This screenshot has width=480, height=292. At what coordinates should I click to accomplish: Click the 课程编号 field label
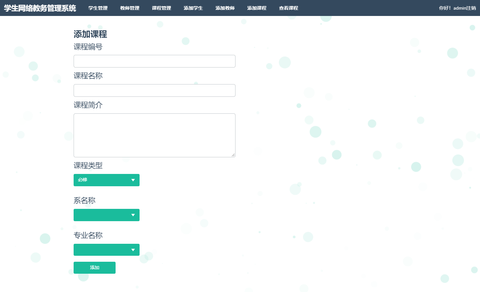pyautogui.click(x=88, y=47)
